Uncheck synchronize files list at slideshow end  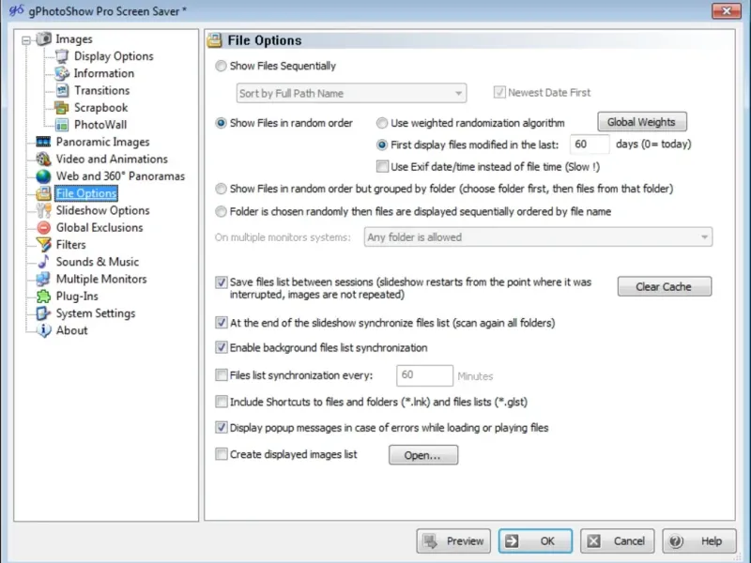[x=222, y=323]
